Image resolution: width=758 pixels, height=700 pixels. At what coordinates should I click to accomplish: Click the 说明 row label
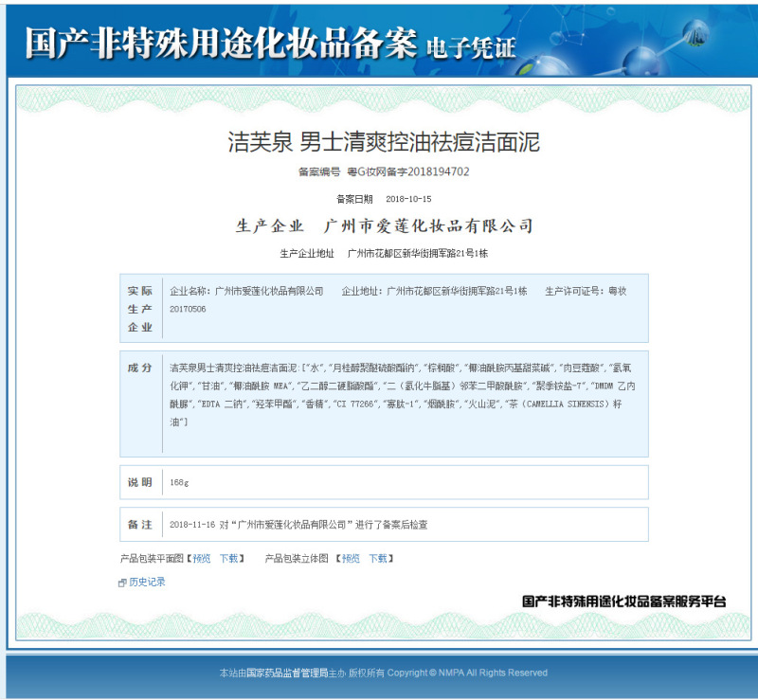tap(139, 482)
